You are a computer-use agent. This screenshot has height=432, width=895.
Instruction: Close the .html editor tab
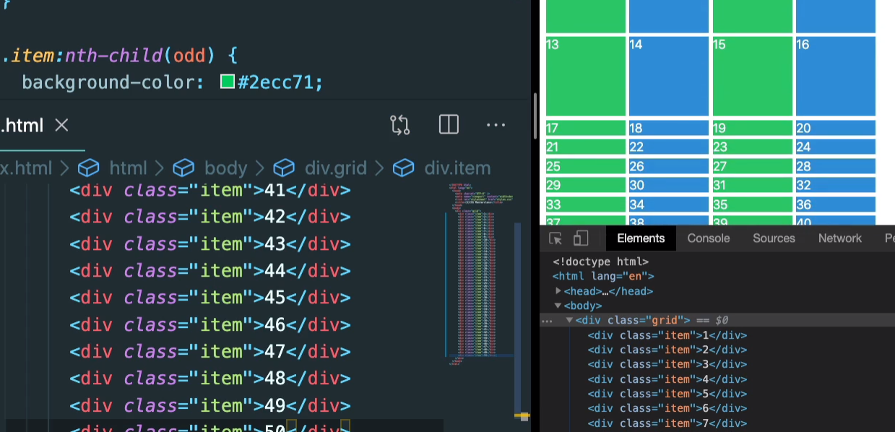coord(61,126)
